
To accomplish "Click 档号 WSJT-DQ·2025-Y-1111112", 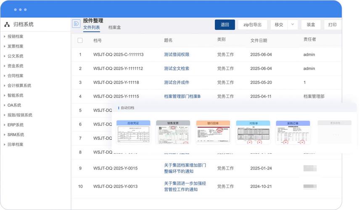I will click(118, 68).
